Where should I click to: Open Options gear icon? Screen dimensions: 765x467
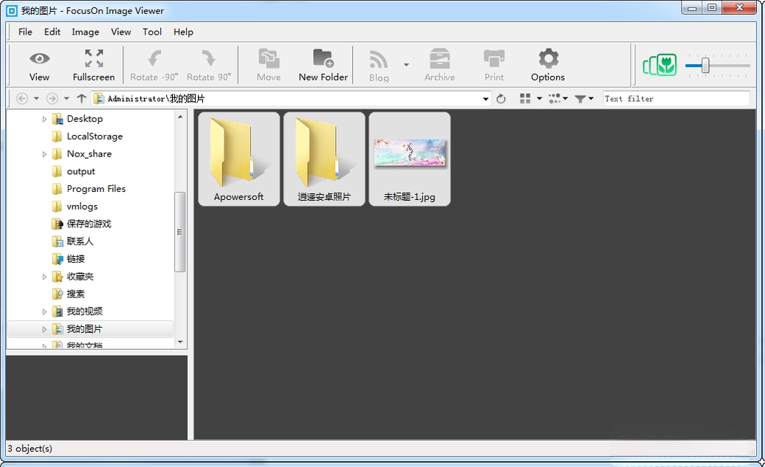549,58
